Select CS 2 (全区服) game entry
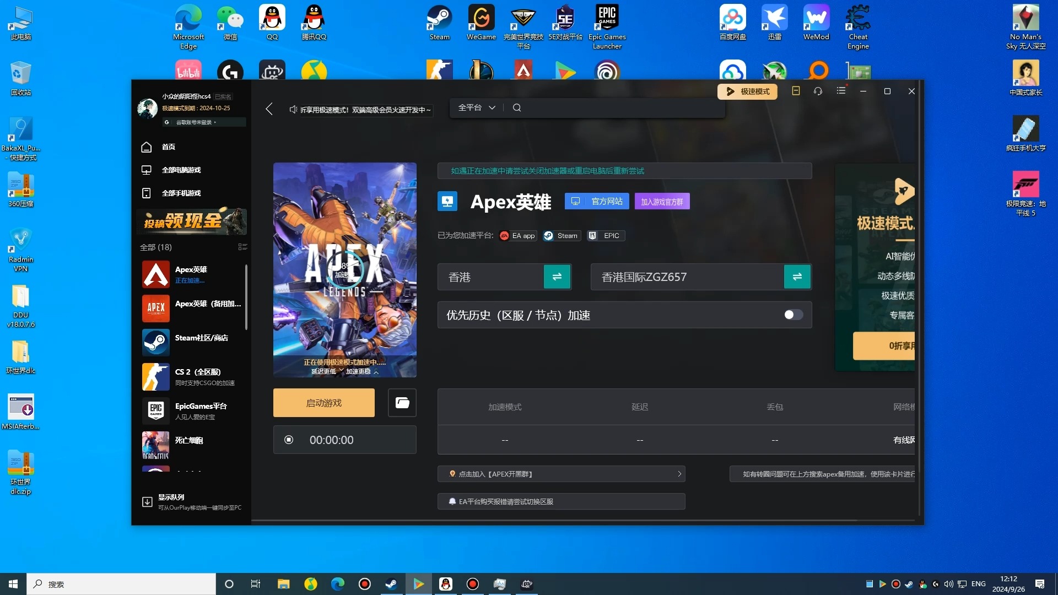Screen dimensions: 1058x595 (x=192, y=377)
